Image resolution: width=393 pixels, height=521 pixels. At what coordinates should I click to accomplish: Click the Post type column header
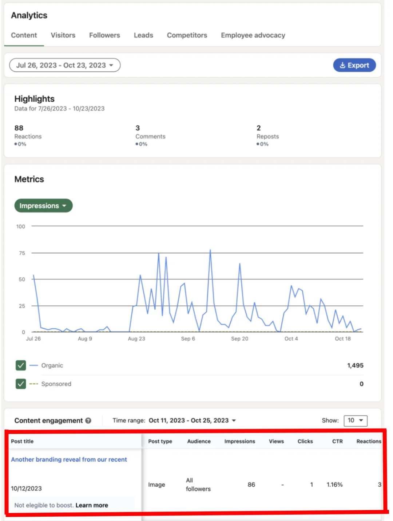click(x=160, y=441)
